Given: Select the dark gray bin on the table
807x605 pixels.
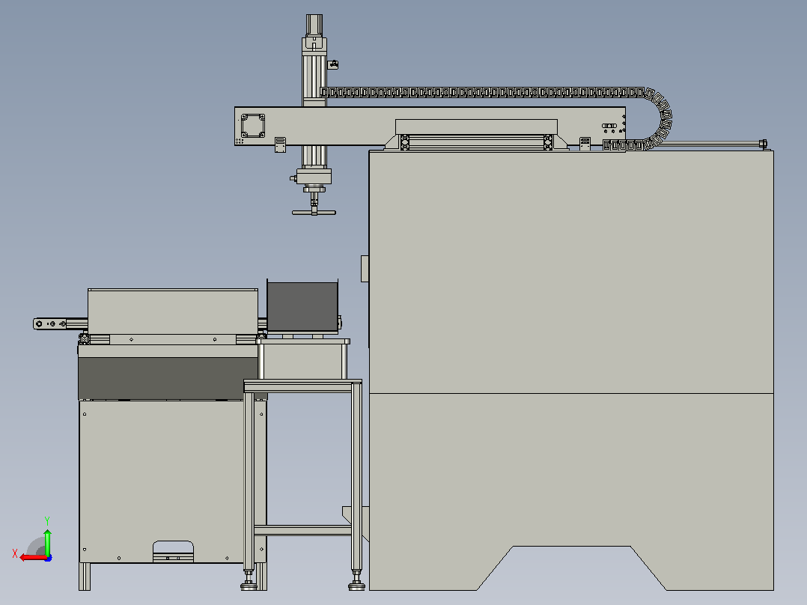Looking at the screenshot, I should [302, 306].
